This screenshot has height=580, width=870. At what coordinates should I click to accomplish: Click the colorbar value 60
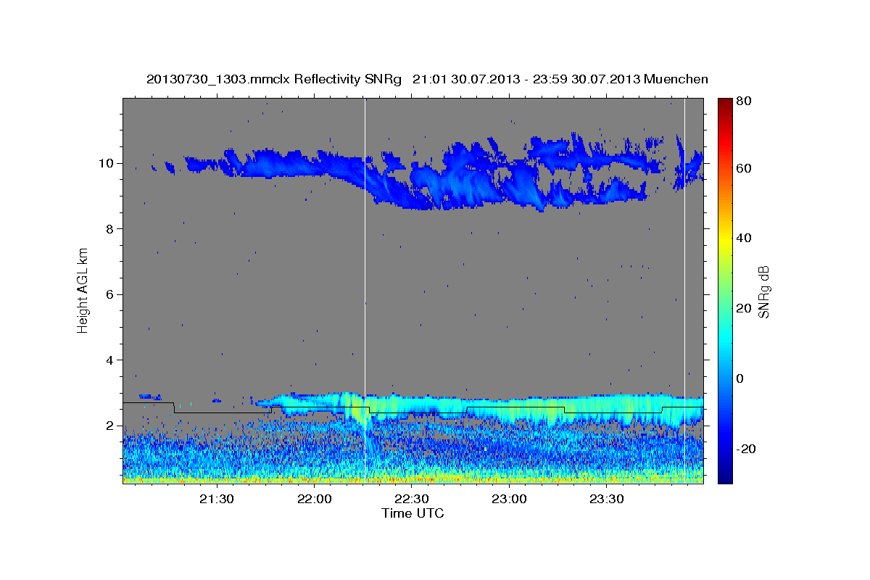click(745, 168)
